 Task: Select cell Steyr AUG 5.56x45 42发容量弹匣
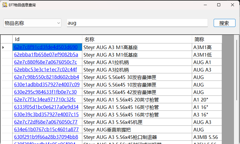[137, 92]
